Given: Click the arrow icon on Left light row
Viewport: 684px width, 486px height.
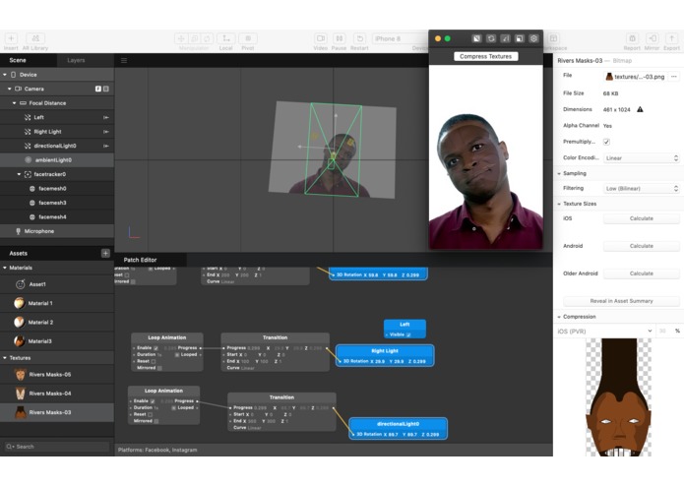Looking at the screenshot, I should [x=106, y=117].
